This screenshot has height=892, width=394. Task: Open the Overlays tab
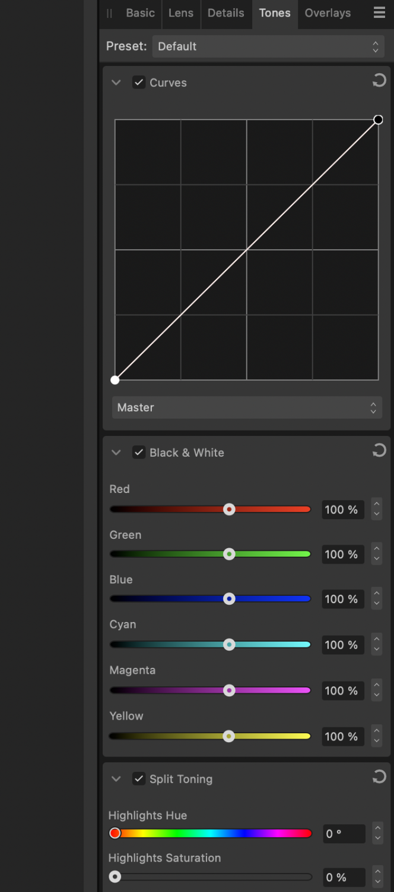click(328, 13)
